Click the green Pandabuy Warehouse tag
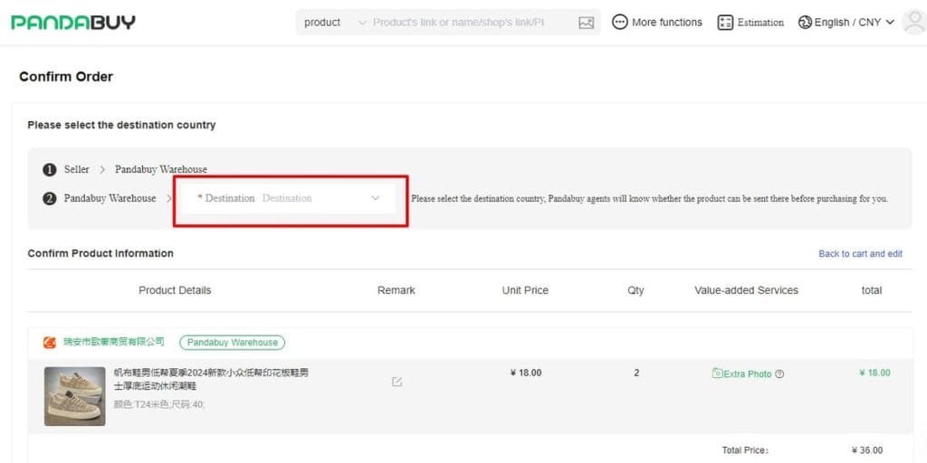 (232, 343)
